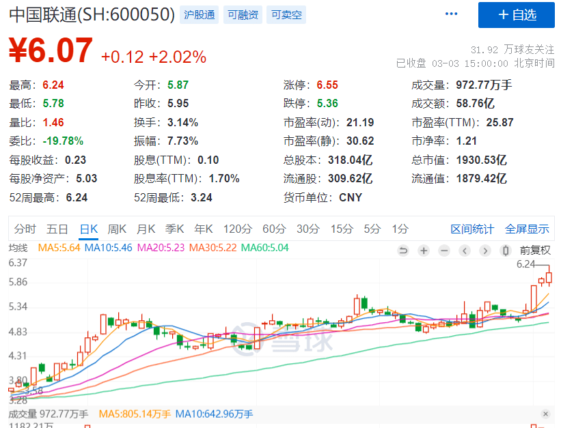
Task: Select the 周K weekly chart tab
Action: point(118,229)
